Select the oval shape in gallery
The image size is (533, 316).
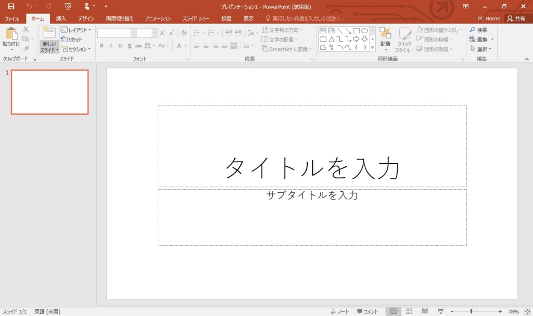(364, 31)
